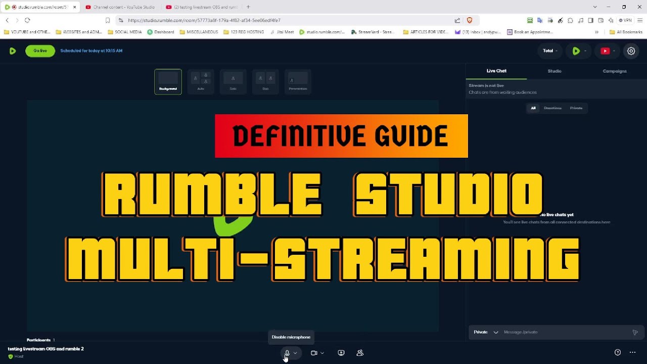The height and width of the screenshot is (364, 647).
Task: Switch to the Studio tab
Action: pos(554,71)
